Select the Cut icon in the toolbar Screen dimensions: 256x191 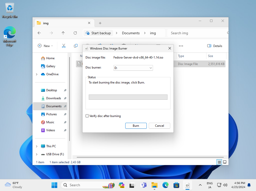tap(63, 46)
